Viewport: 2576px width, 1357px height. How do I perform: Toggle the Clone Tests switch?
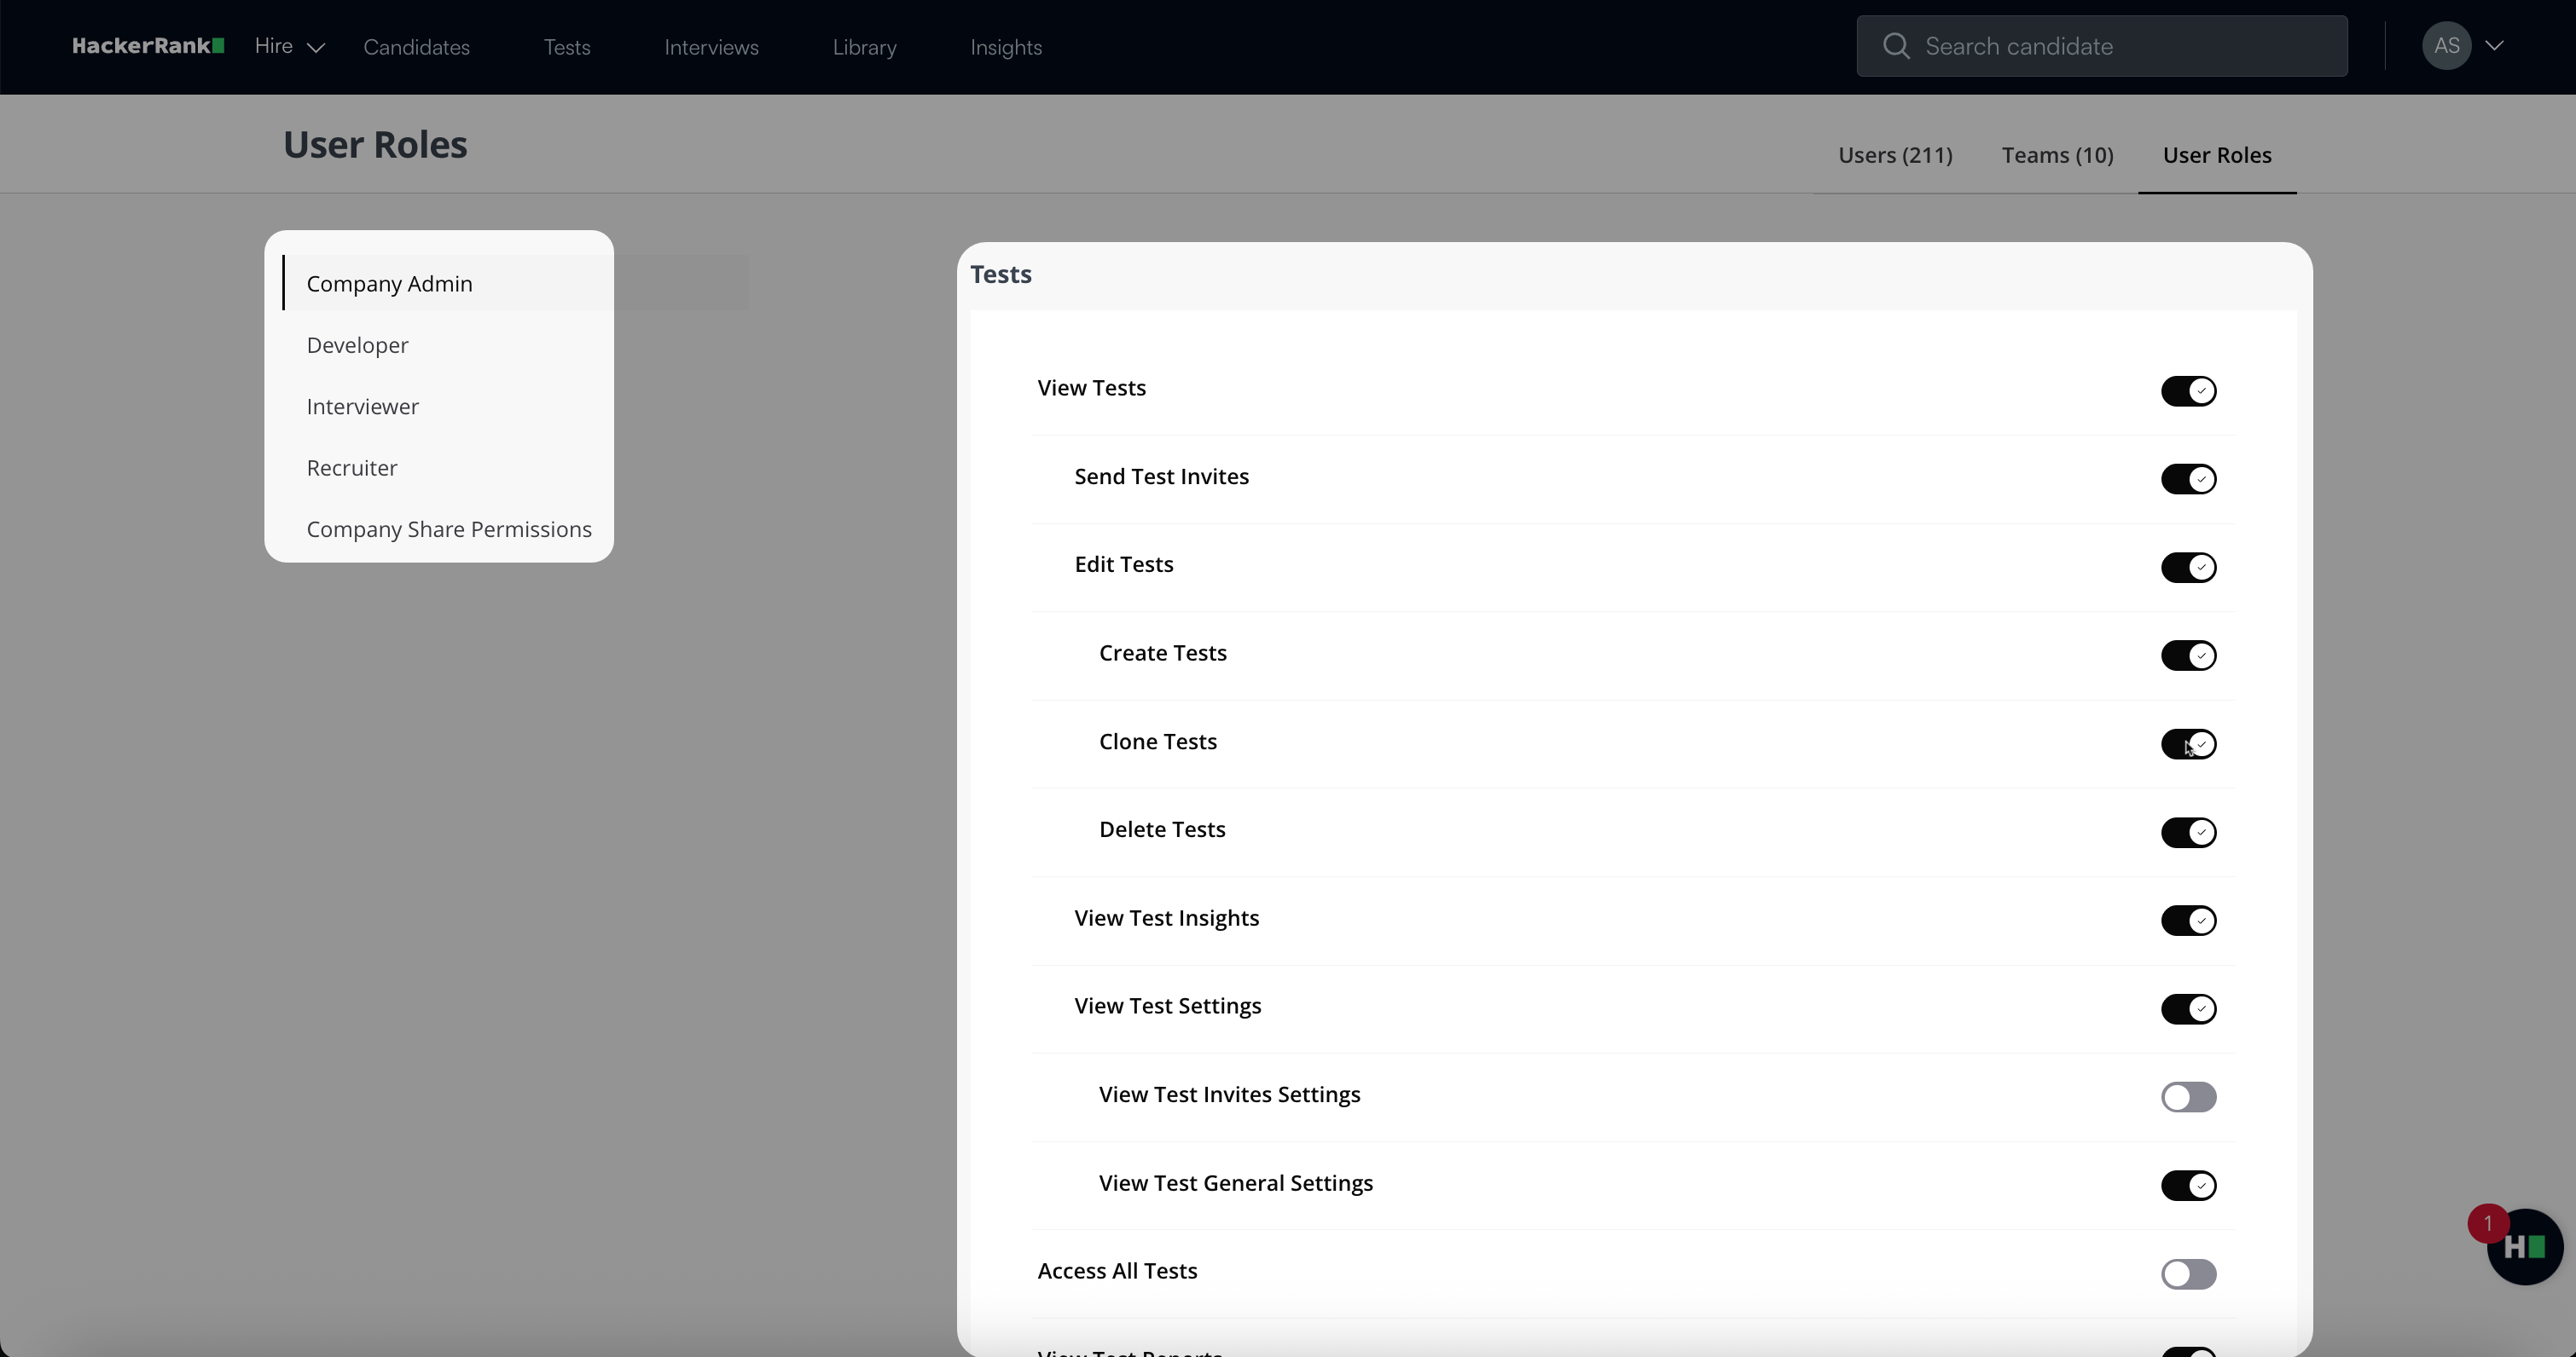point(2188,743)
